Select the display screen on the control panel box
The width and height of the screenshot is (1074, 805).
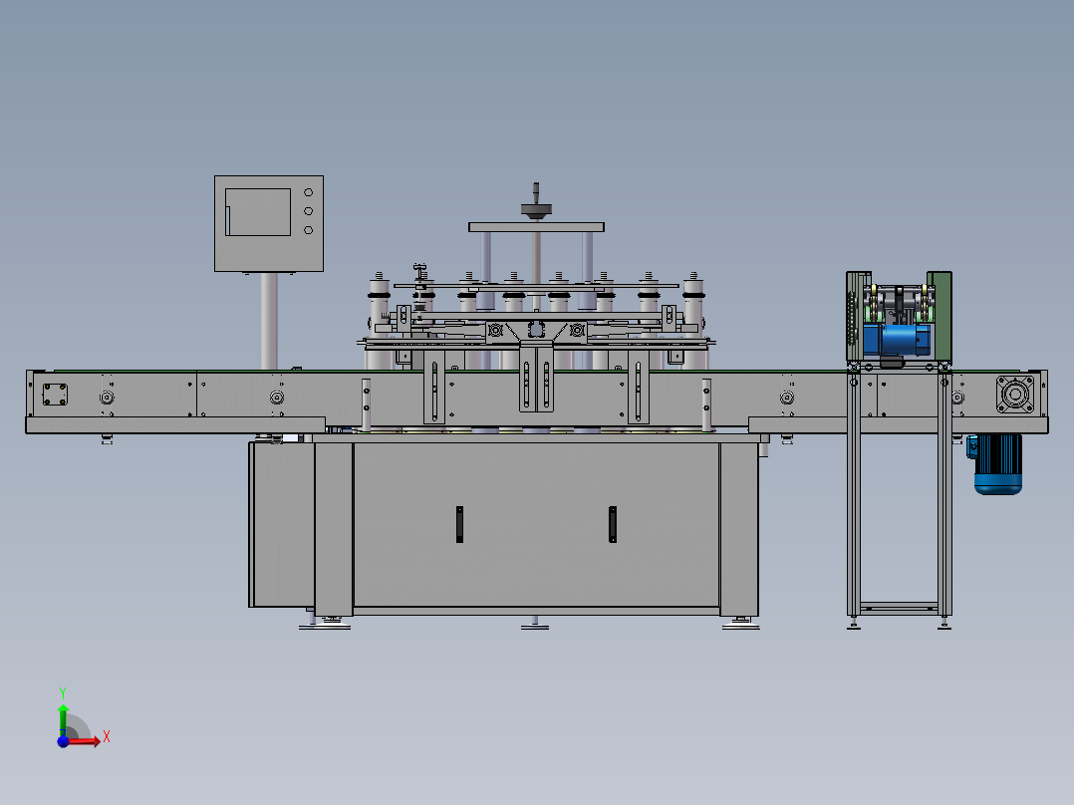258,212
